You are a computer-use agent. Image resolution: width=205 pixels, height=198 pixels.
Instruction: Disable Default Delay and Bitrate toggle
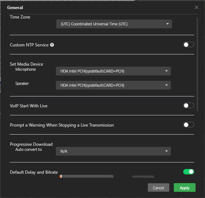pos(189,172)
